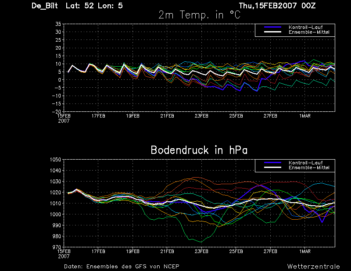Click the 27FEB tick on the pressure axis

tap(270, 251)
